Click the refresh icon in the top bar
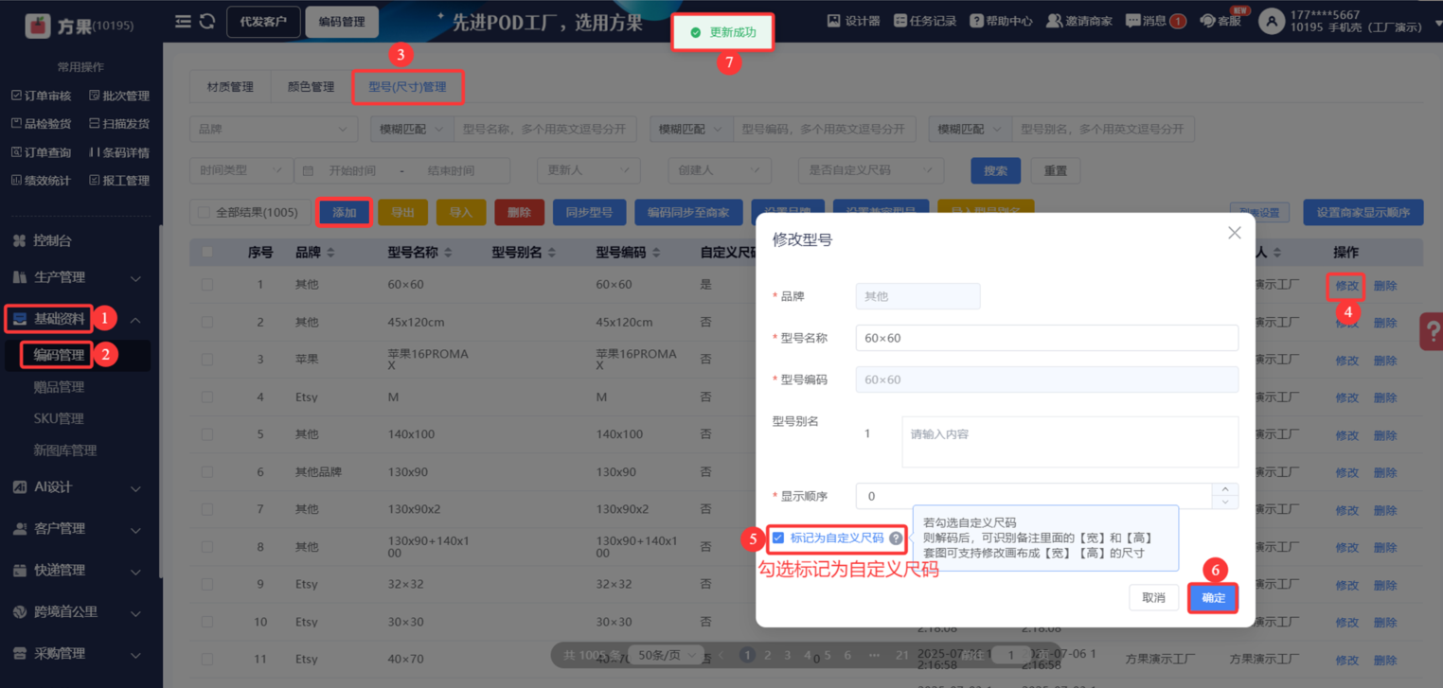 (207, 22)
